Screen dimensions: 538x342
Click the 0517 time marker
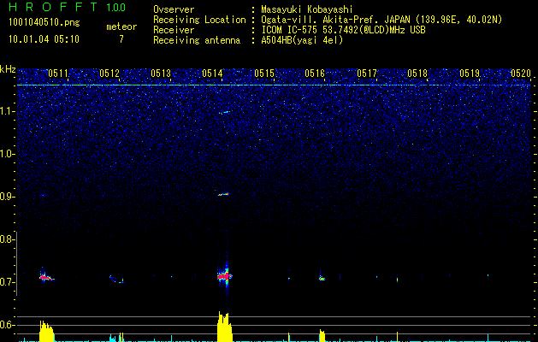pos(367,73)
